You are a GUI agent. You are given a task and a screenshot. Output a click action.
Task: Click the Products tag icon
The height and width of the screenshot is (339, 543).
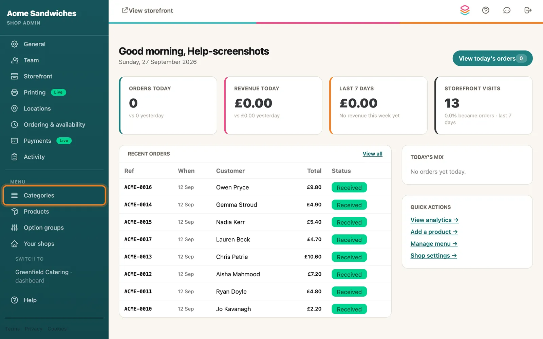coord(14,212)
